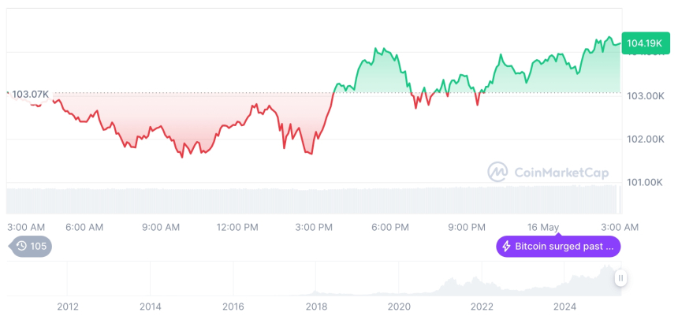The width and height of the screenshot is (678, 316).
Task: Click the 105 events badge
Action: 38,247
